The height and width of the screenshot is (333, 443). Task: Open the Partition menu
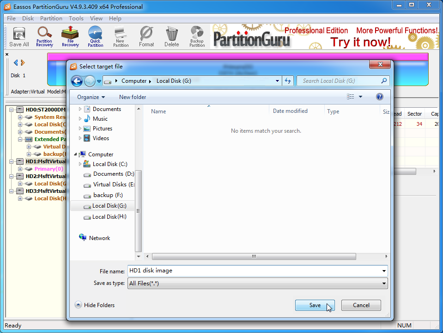(51, 18)
